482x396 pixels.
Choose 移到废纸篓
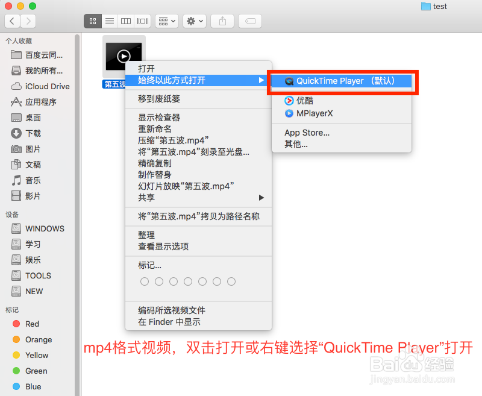point(199,99)
